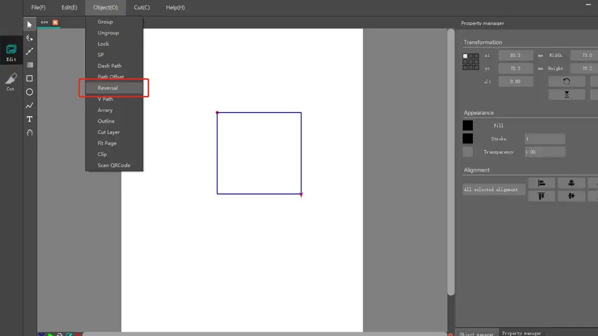Viewport: 598px width, 336px height.
Task: Set bottom-left anchor point in reference grid
Action: [465, 67]
